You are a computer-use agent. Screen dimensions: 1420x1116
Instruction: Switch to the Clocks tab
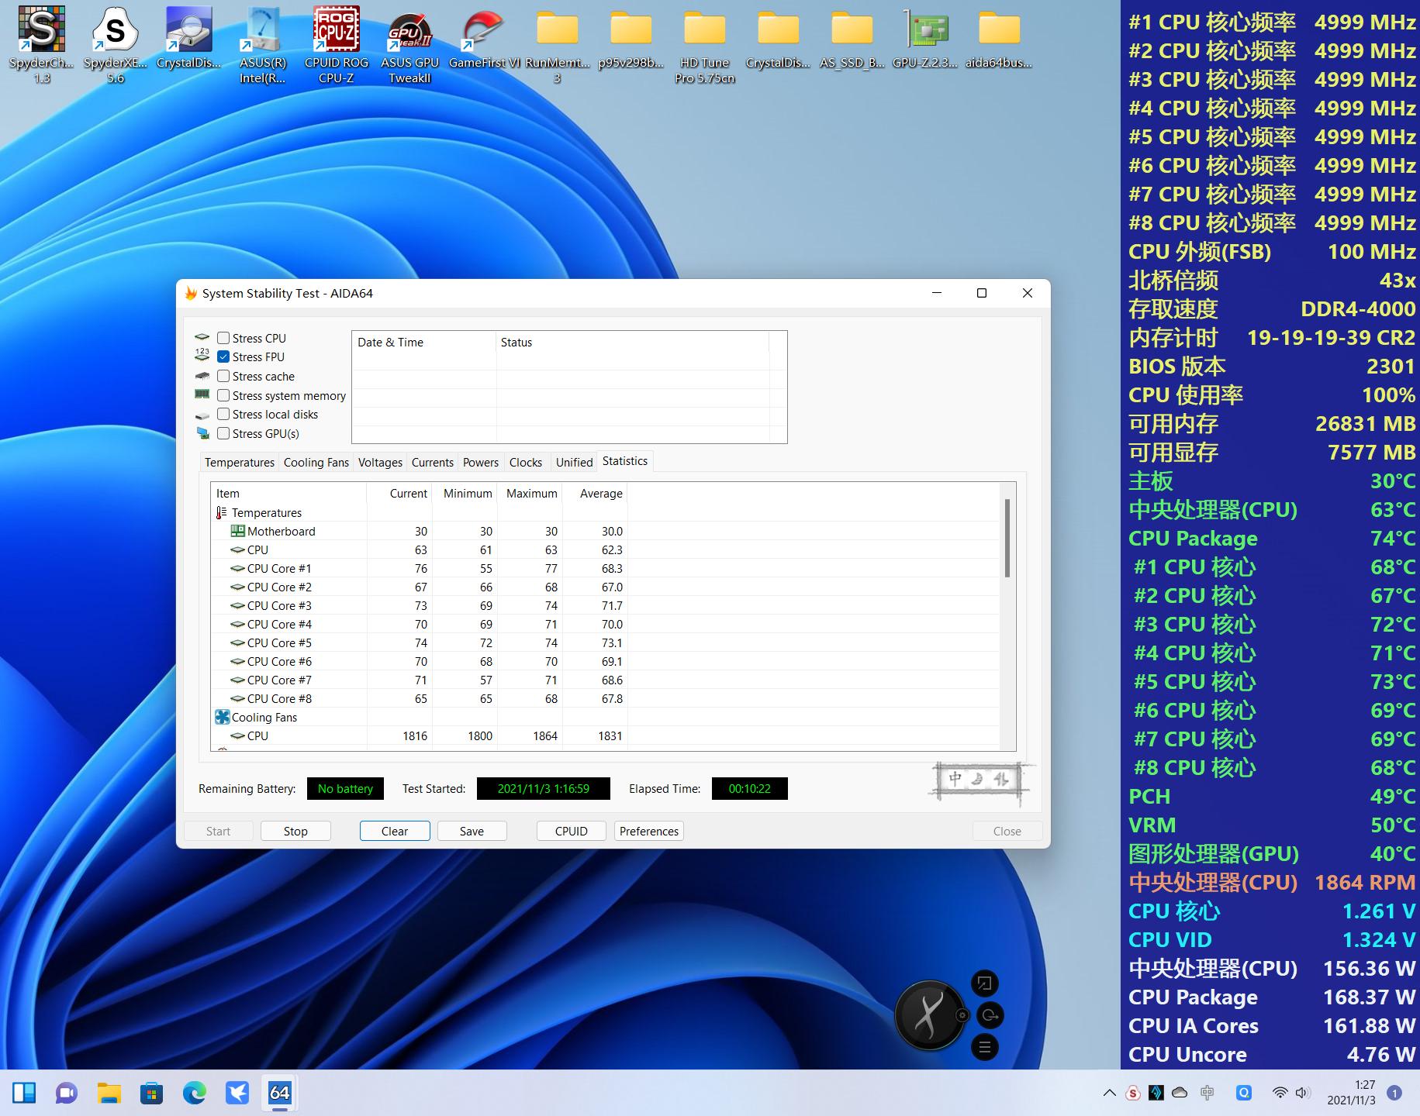point(525,462)
